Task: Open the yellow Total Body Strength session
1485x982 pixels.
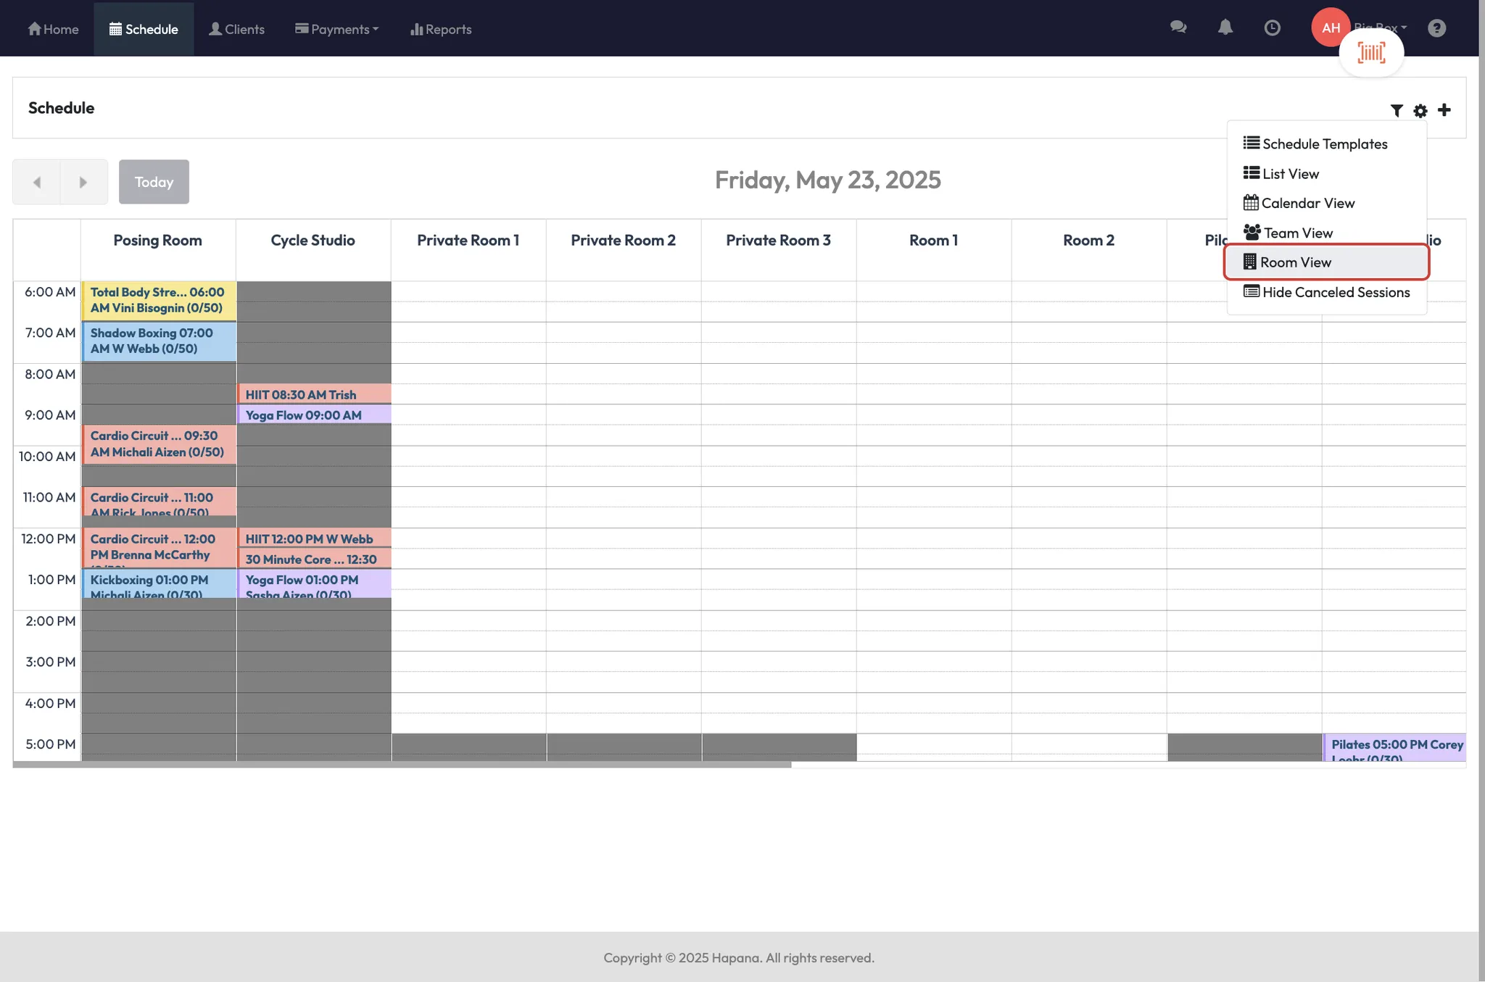Action: pyautogui.click(x=157, y=300)
